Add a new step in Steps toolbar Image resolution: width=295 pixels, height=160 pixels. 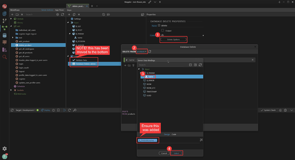click(69, 15)
